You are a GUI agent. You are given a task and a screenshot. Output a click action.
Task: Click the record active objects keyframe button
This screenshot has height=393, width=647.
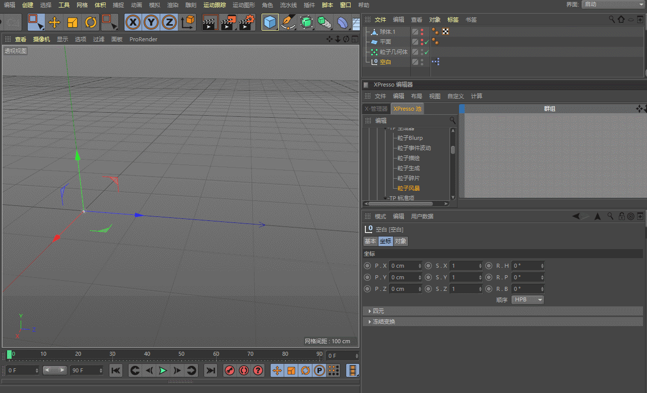click(x=229, y=370)
